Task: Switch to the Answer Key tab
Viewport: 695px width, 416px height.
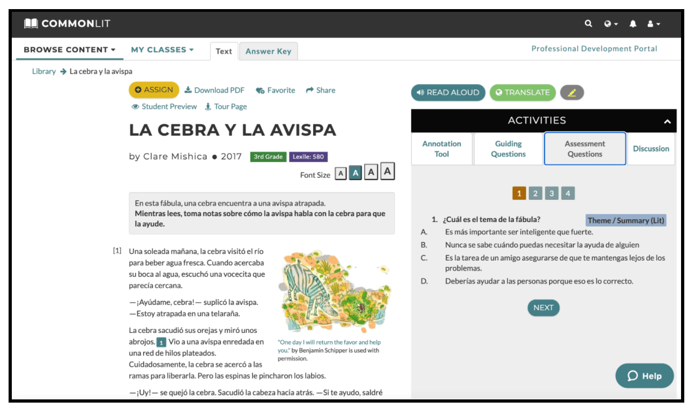Action: click(x=268, y=51)
